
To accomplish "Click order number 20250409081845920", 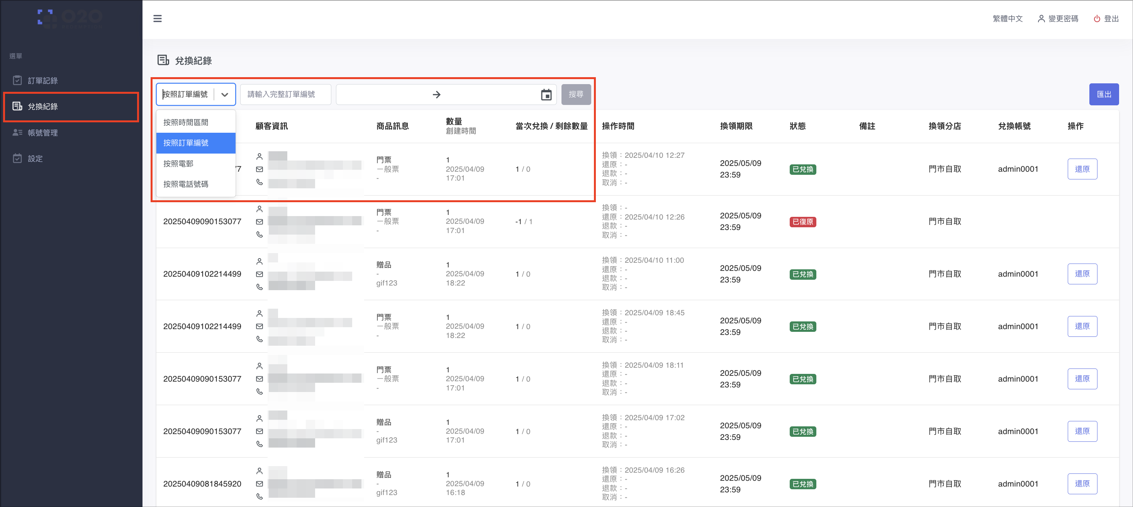I will click(202, 484).
